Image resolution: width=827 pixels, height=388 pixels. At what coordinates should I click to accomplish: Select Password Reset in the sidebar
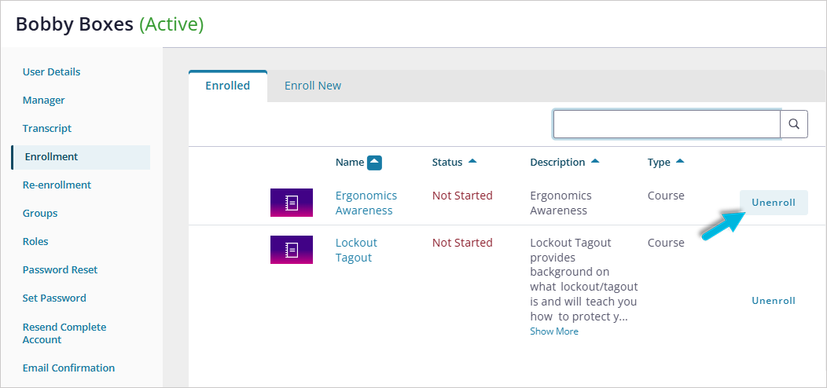pos(61,270)
